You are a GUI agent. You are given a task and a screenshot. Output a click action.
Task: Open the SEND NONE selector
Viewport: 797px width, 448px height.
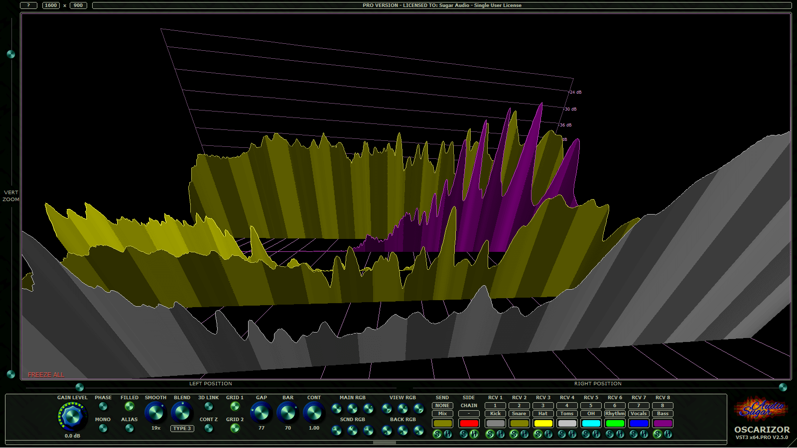click(442, 406)
